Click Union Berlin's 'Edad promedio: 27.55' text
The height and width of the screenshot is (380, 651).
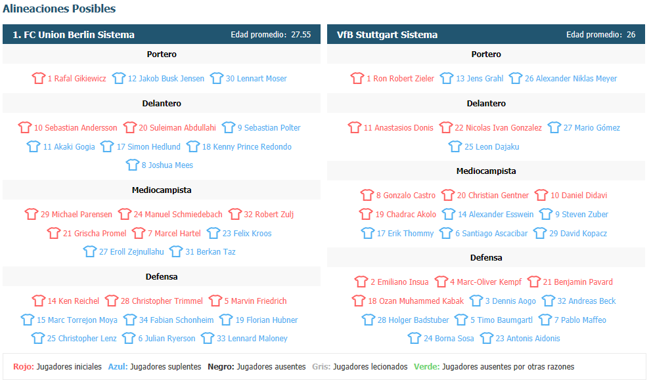pos(271,34)
